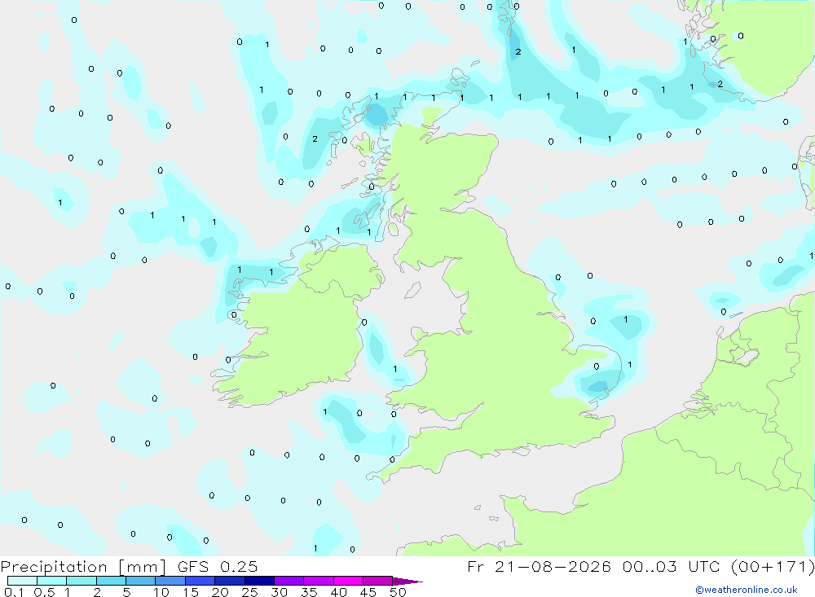This screenshot has width=815, height=597.
Task: Click the arrow tip above 50 mm legend
Action: [407, 582]
